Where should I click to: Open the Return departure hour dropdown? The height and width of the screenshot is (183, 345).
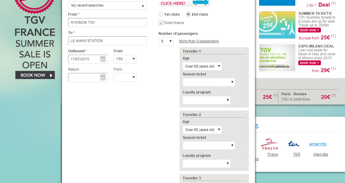[125, 77]
